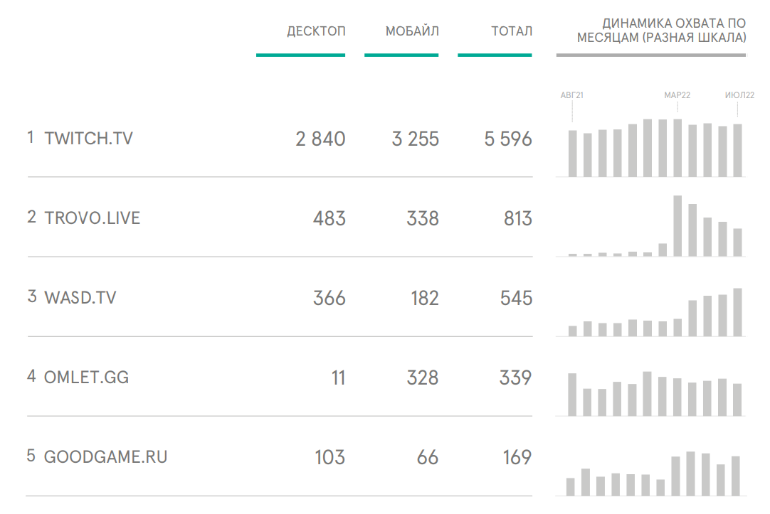Select the МОБАЙЛ column header
The width and height of the screenshot is (770, 514).
pos(412,31)
